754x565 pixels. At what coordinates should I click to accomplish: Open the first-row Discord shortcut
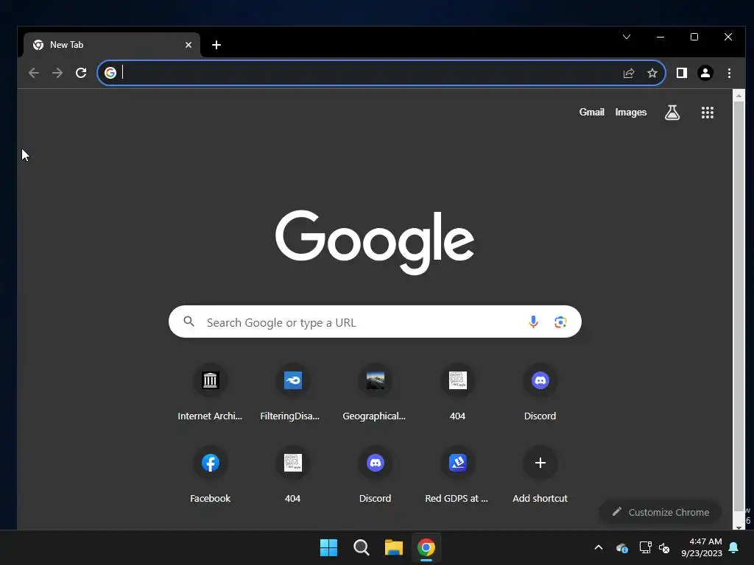click(x=540, y=393)
